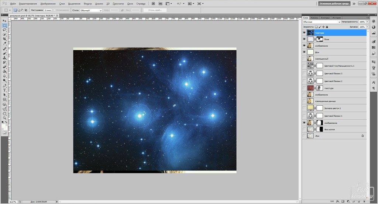Click the foreground color swatch in the toolbox
Image resolution: width=378 pixels, height=204 pixels.
coord(4,126)
